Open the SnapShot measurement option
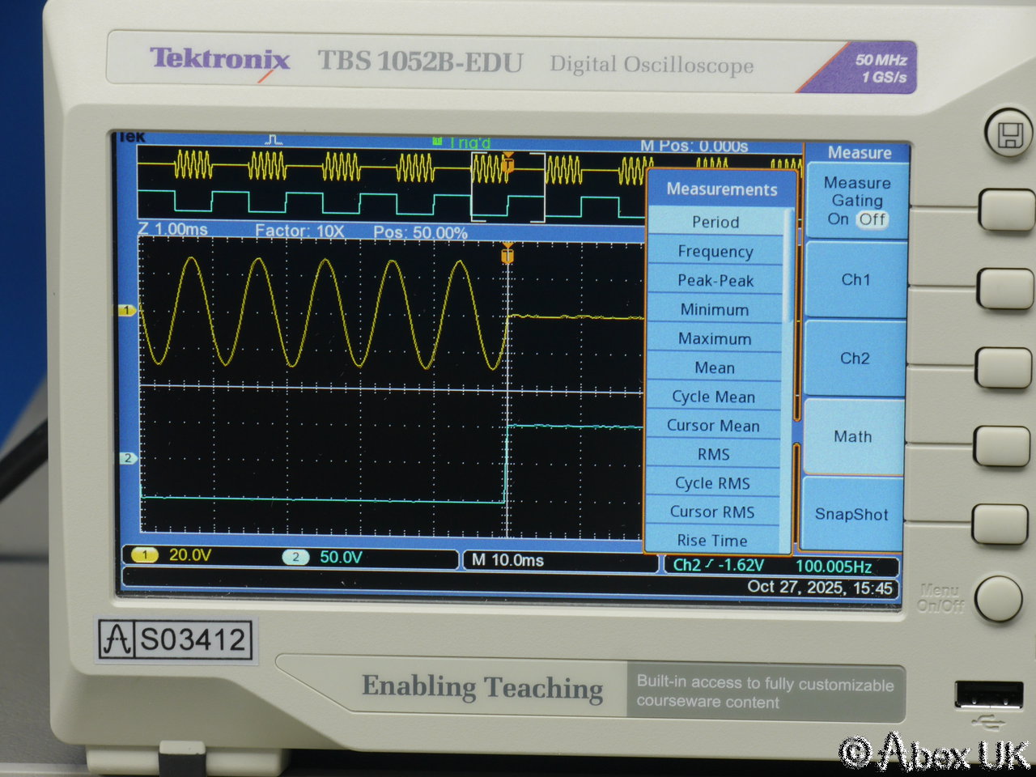 point(851,515)
